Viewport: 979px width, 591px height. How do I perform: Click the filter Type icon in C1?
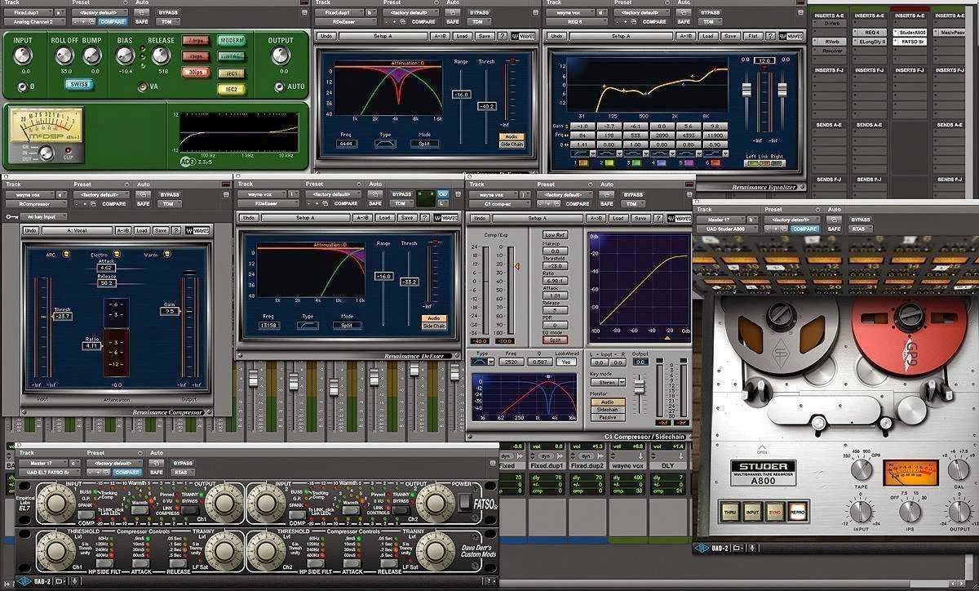(x=483, y=362)
